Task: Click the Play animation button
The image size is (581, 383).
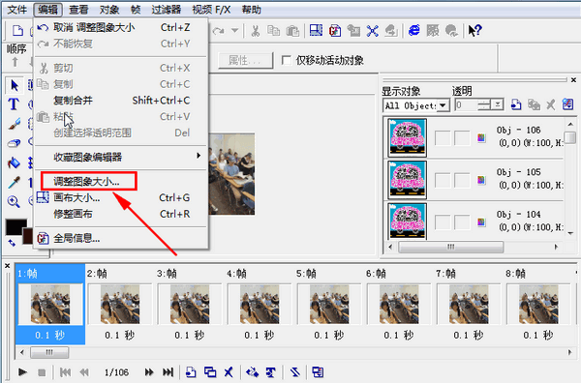Action: point(22,372)
